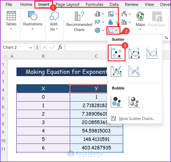Select column A header
The width and height of the screenshot is (171, 162).
12,56
